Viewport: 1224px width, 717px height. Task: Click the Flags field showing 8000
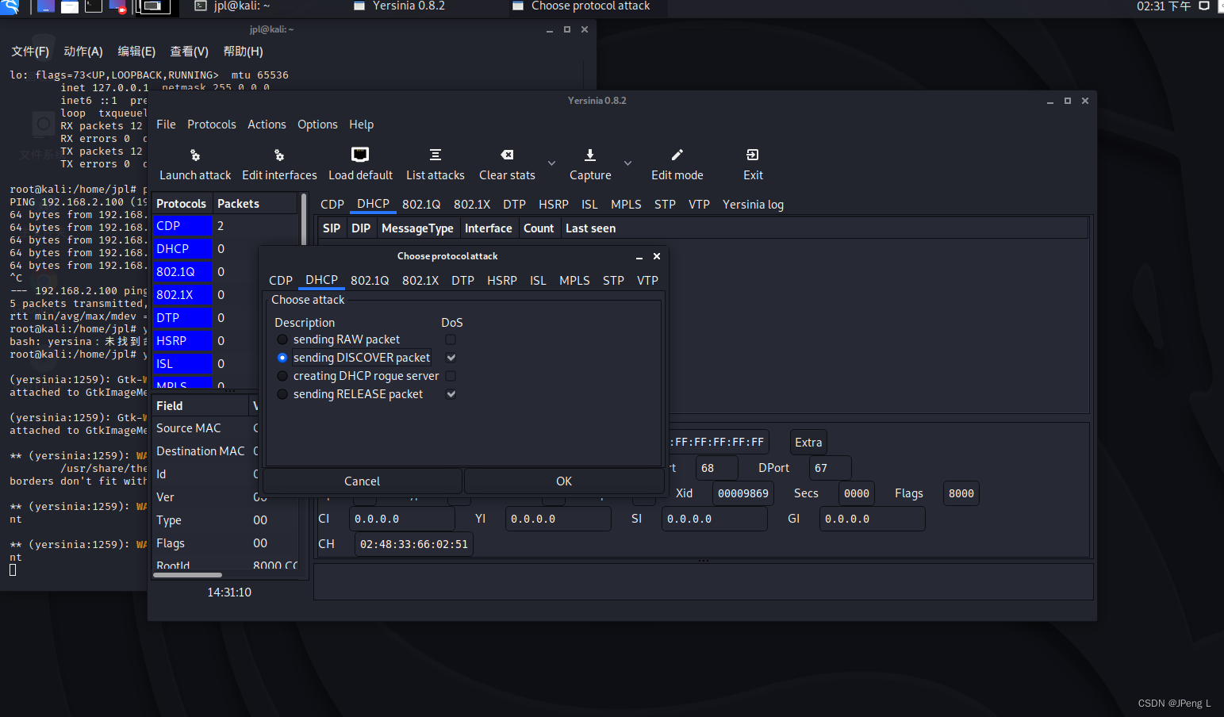tap(961, 493)
